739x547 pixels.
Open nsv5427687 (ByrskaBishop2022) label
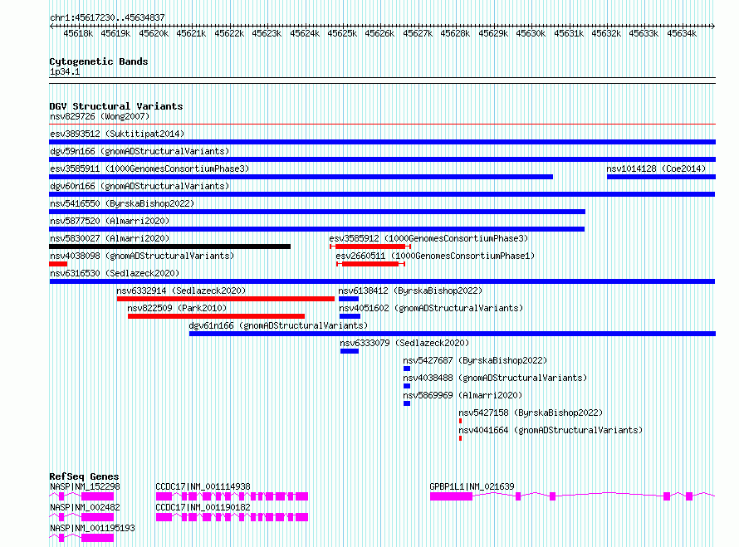point(475,360)
